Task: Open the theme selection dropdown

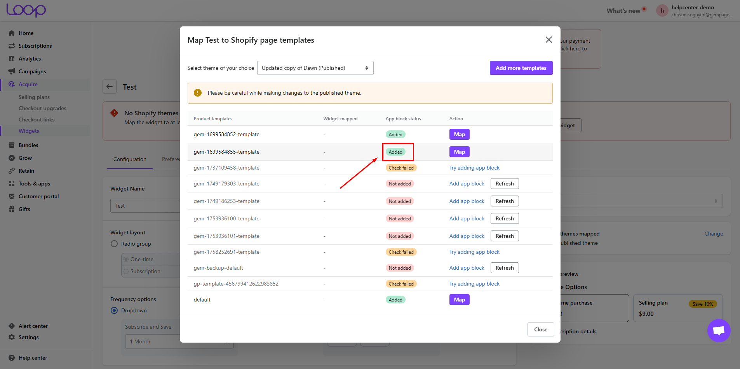Action: pos(315,68)
